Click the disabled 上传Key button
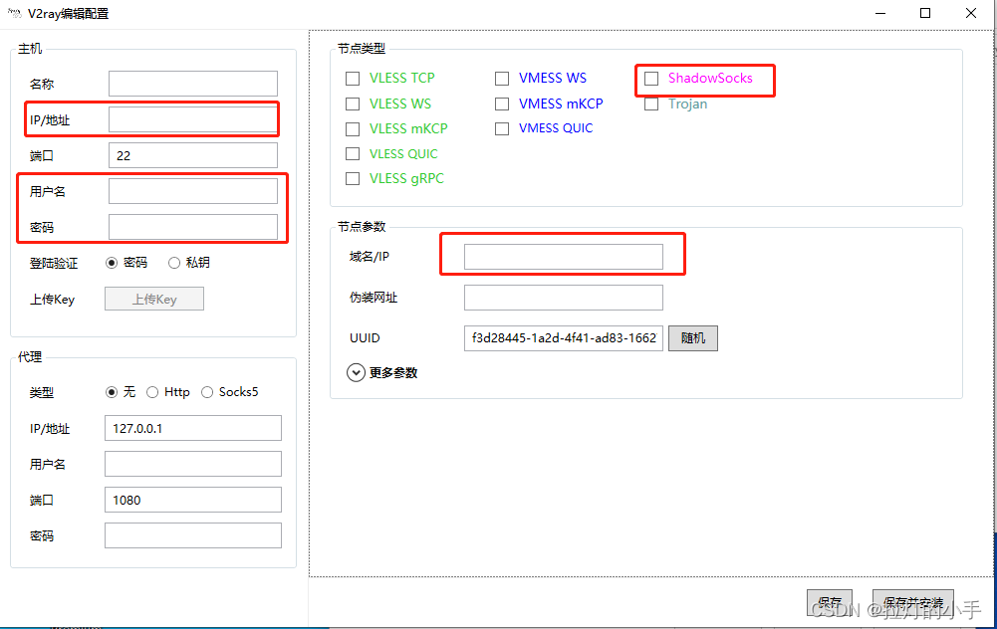997x629 pixels. 154,299
